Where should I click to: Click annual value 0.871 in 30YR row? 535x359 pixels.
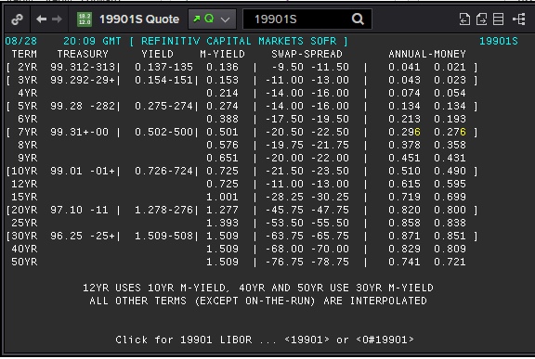coord(404,236)
